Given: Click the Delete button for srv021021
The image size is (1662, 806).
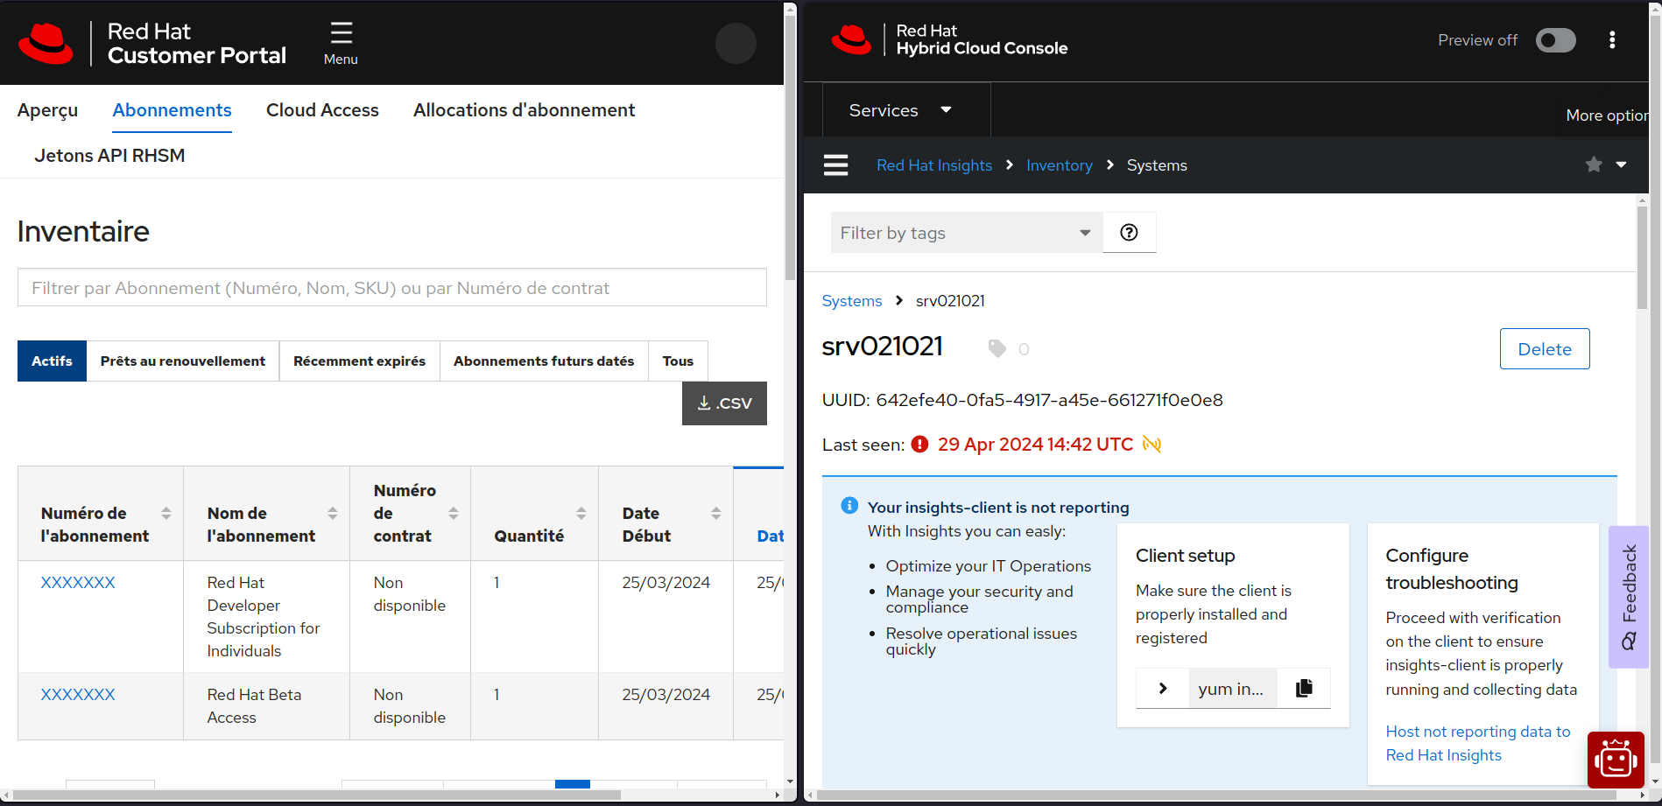Looking at the screenshot, I should pyautogui.click(x=1544, y=348).
